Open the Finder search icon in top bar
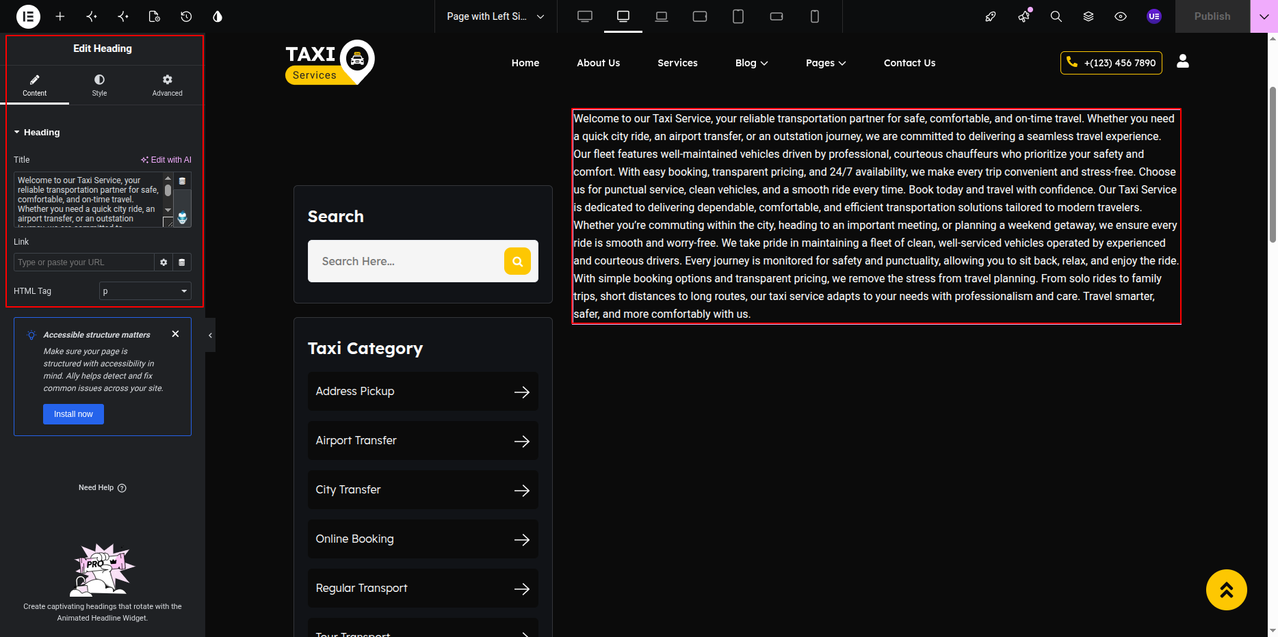The height and width of the screenshot is (637, 1278). coord(1056,16)
